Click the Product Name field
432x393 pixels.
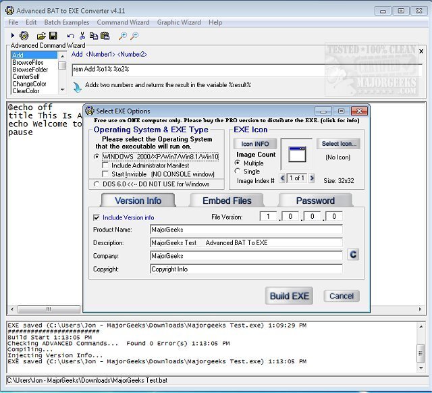click(x=246, y=230)
